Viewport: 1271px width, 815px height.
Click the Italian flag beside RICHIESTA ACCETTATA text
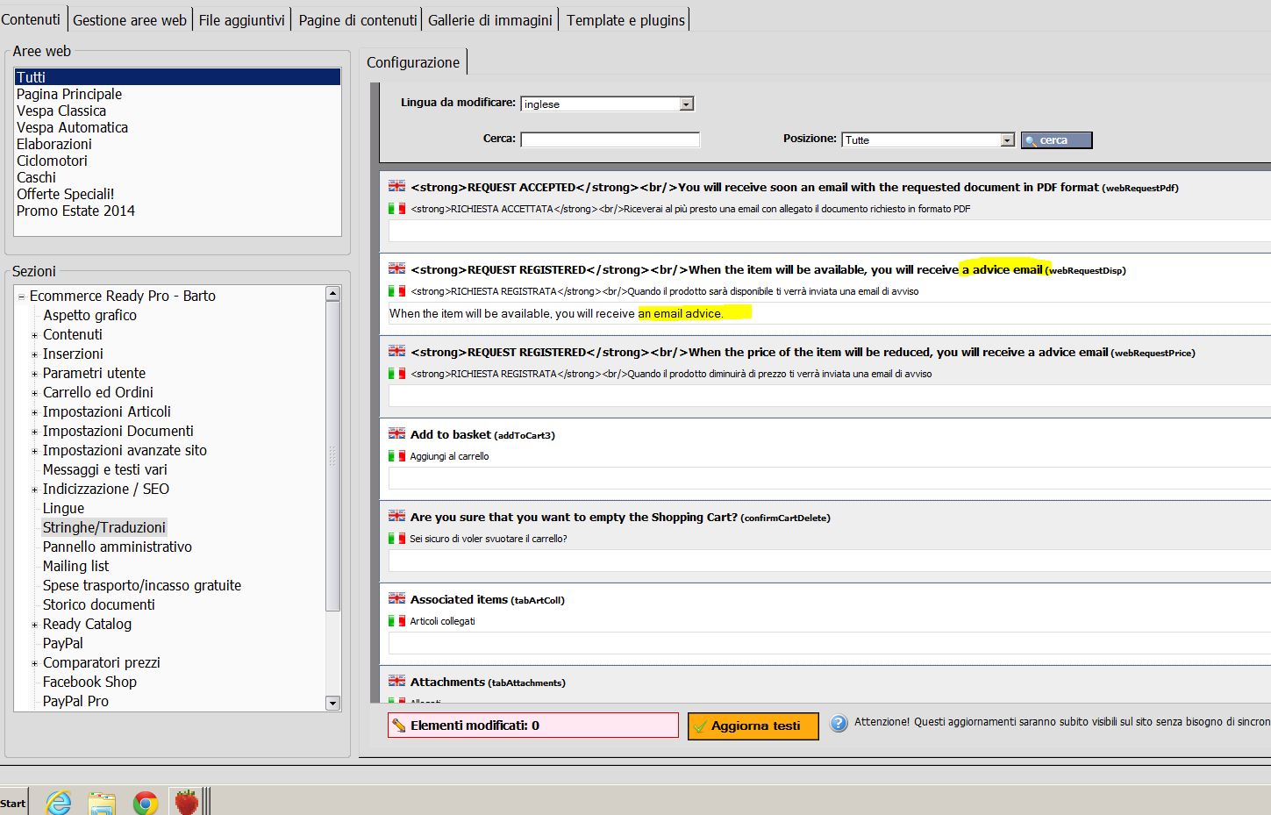(397, 209)
